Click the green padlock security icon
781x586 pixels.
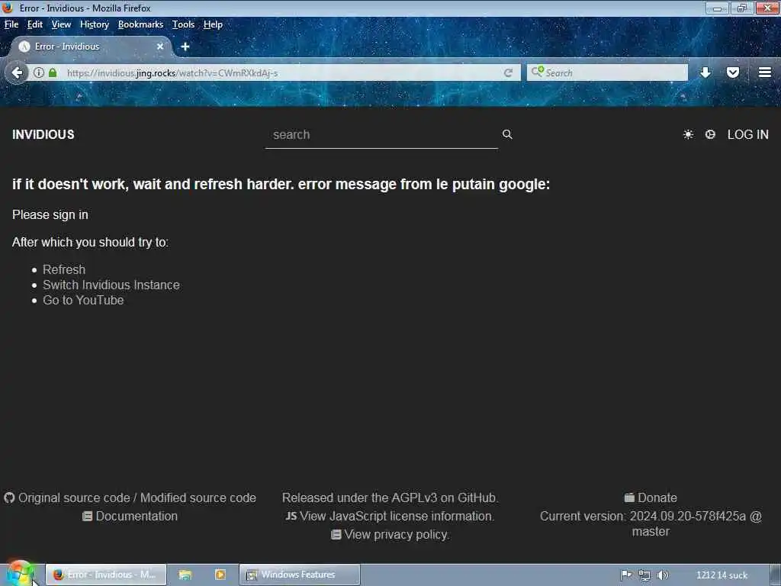point(53,72)
